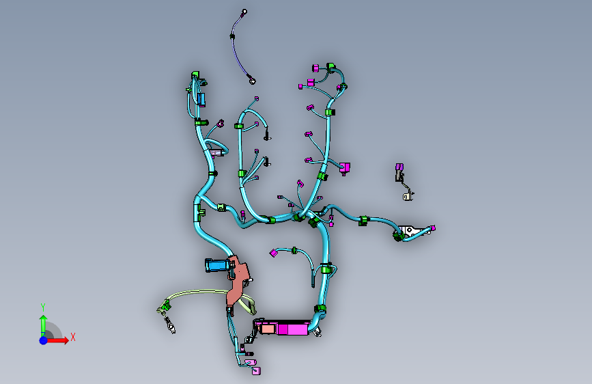Click the green Y label of the triad
592x384 pixels.
click(43, 307)
